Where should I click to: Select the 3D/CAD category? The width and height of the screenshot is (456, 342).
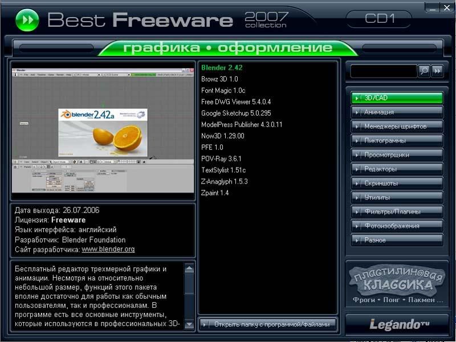point(397,98)
